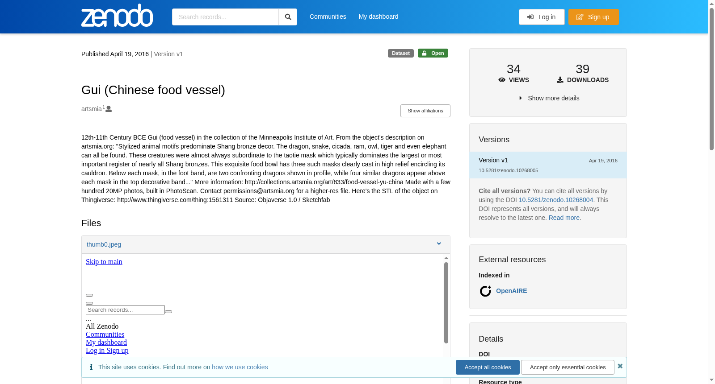Viewport: 715px width, 384px height.
Task: Click the magnifying glass search button
Action: pyautogui.click(x=288, y=17)
